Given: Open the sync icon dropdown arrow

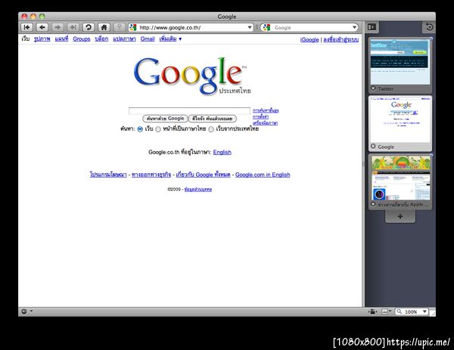Looking at the screenshot, I should 31,311.
